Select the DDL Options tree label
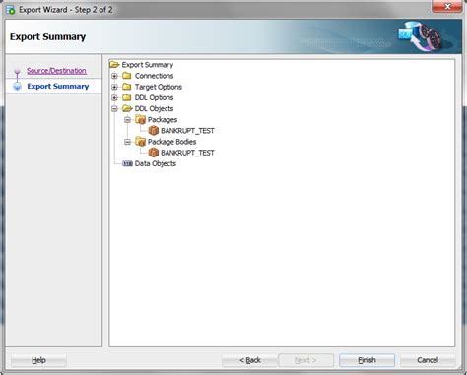The width and height of the screenshot is (467, 375). pos(154,97)
